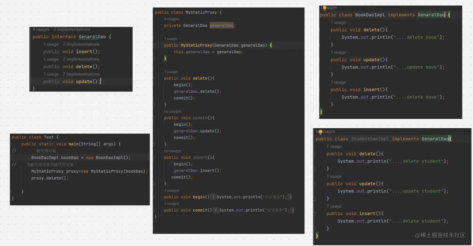Collapse the MyStaticProxy insert() method fold marker
This screenshot has width=473, height=246.
tap(154, 157)
